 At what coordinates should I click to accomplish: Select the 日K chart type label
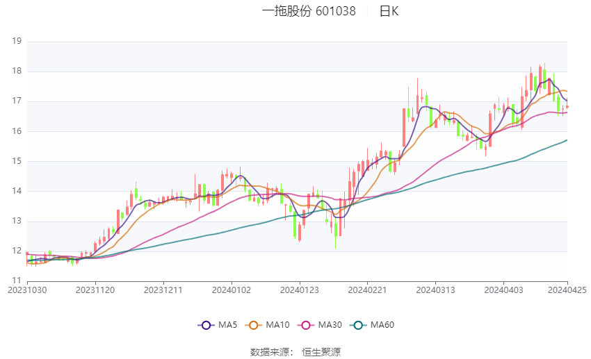(389, 11)
